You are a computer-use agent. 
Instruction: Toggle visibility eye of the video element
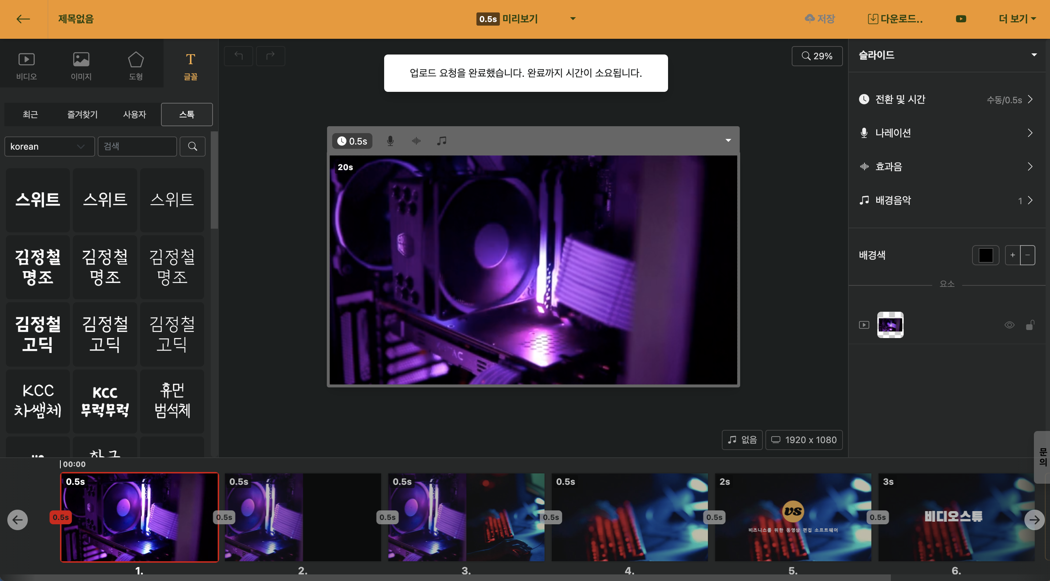point(1009,325)
